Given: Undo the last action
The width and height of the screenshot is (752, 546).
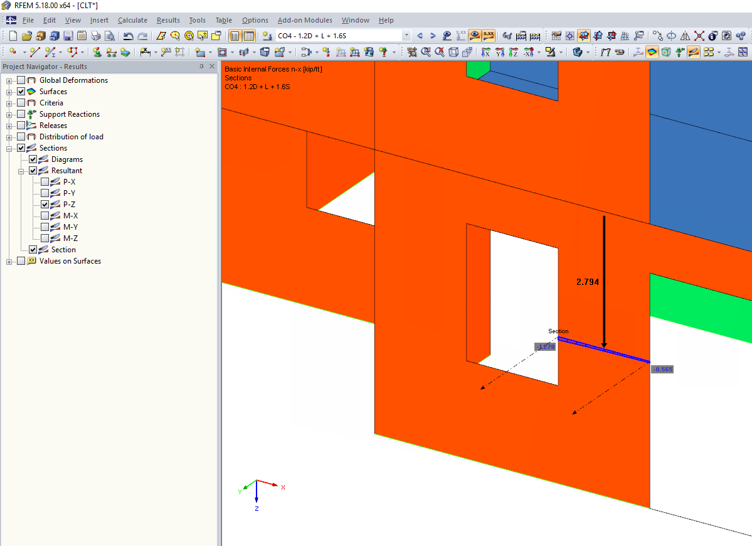Looking at the screenshot, I should tap(128, 36).
